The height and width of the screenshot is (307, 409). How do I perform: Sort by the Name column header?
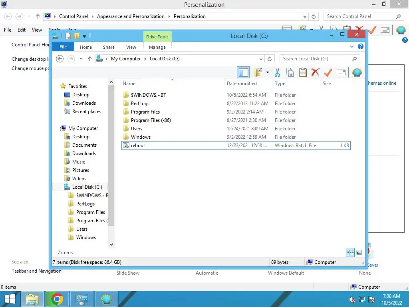tap(172, 84)
